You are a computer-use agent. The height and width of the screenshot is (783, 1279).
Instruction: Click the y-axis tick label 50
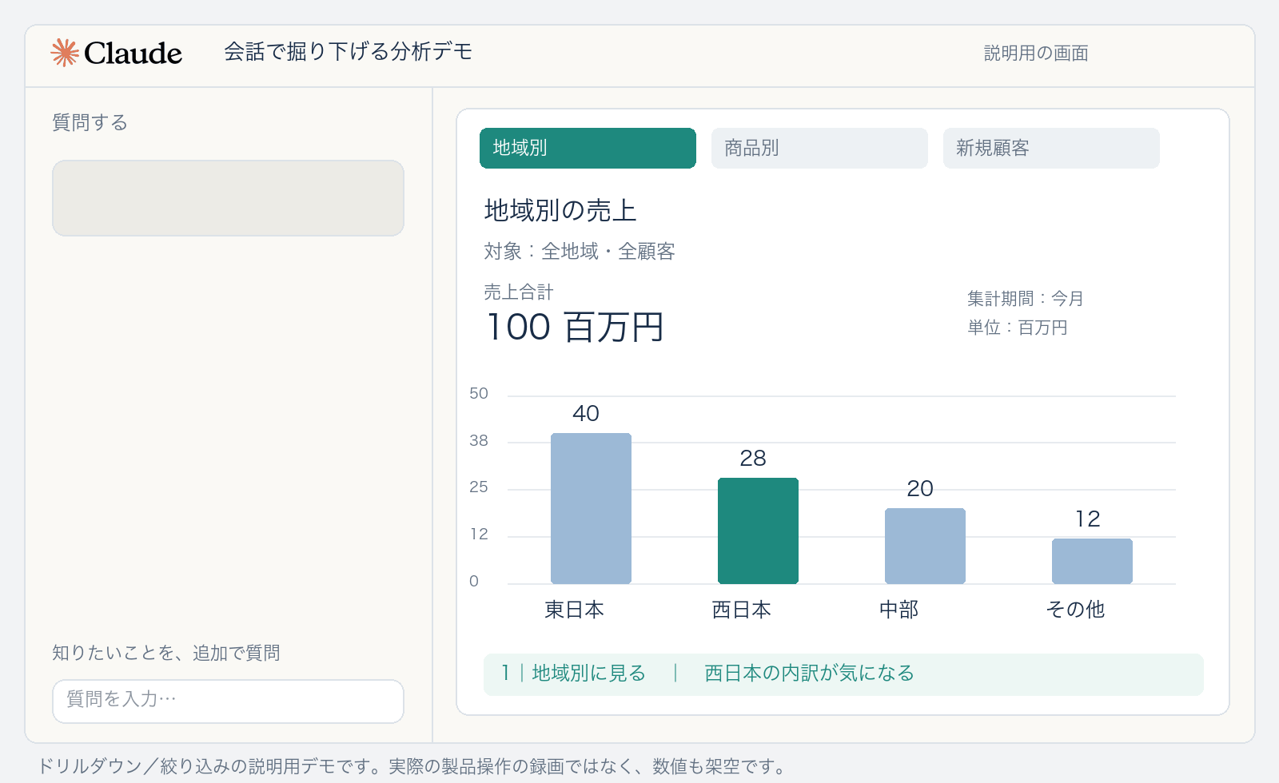coord(479,393)
